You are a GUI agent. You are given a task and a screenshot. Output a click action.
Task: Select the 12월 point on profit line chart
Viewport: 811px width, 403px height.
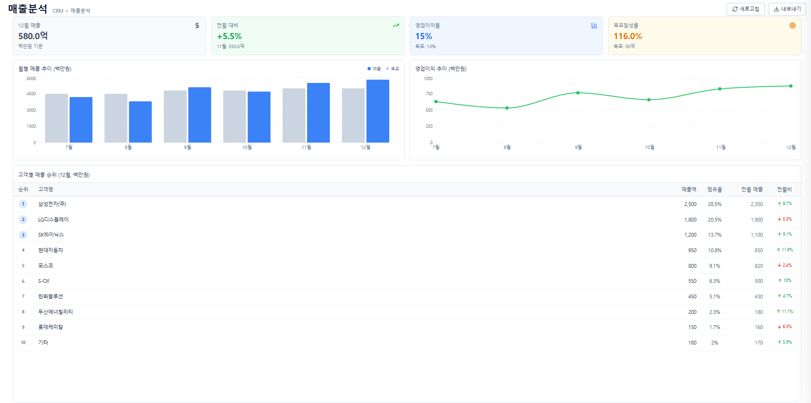click(x=791, y=86)
